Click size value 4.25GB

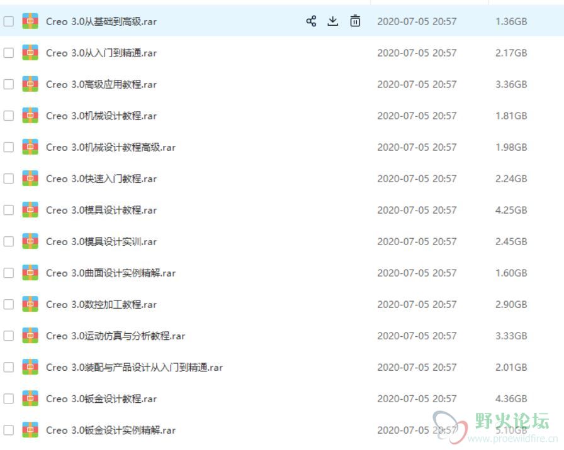(511, 210)
